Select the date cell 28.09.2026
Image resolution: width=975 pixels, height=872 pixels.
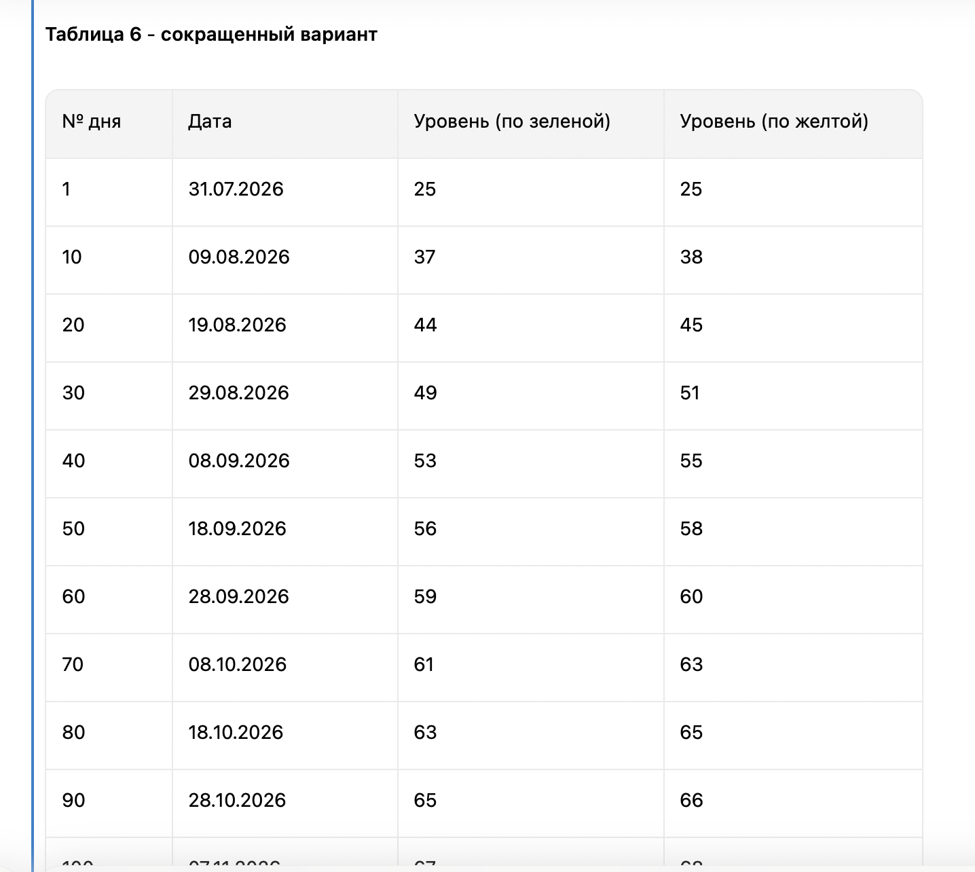point(238,596)
